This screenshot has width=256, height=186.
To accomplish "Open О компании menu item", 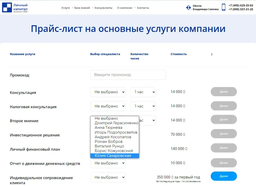I will click(x=124, y=8).
